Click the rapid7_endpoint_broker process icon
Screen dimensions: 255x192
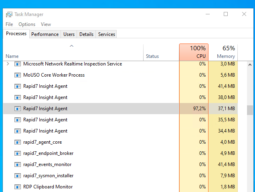tap(18, 153)
